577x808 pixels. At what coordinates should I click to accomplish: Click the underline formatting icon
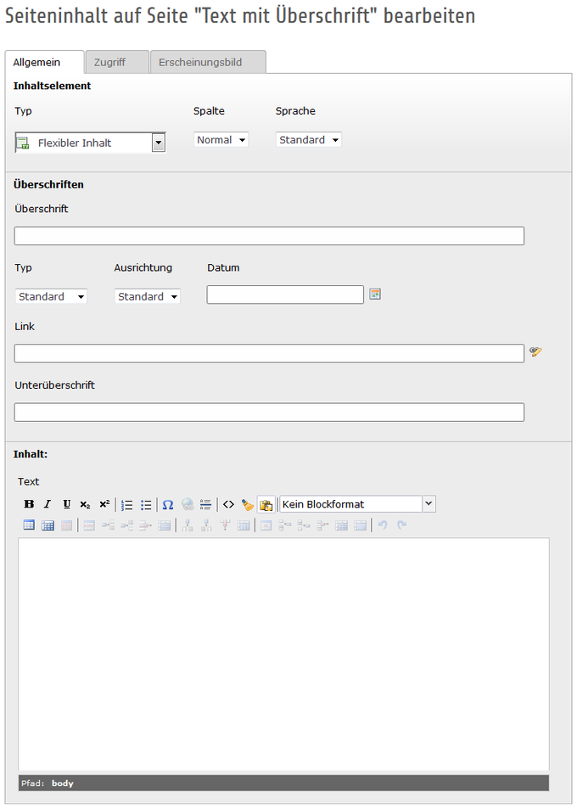point(66,504)
